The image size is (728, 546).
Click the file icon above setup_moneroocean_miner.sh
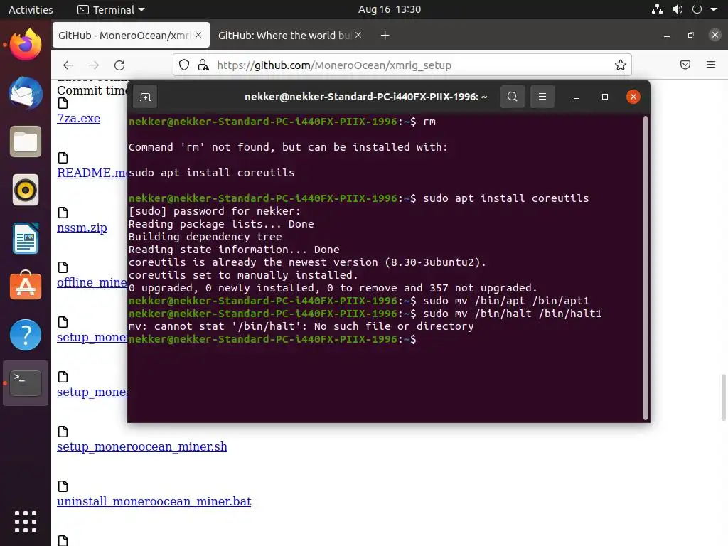click(63, 432)
